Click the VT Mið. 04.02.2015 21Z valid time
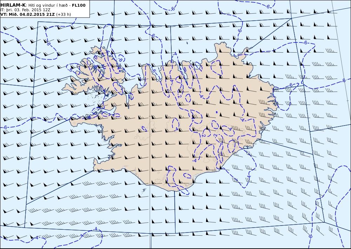The height and width of the screenshot is (249, 351). point(27,14)
